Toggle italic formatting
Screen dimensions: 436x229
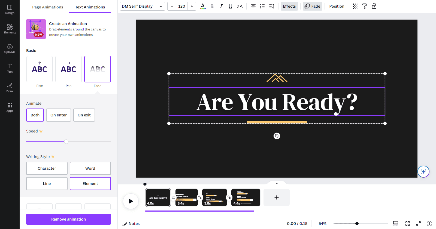tap(221, 6)
